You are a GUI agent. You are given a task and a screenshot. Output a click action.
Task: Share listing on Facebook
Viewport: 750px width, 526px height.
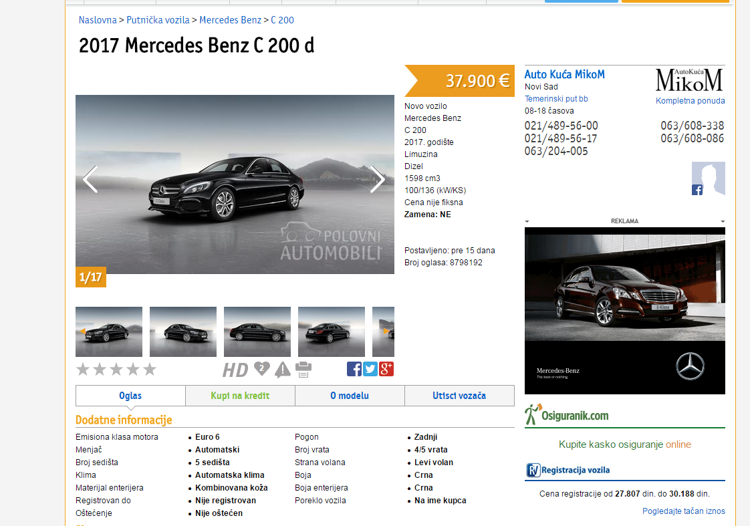pos(354,369)
